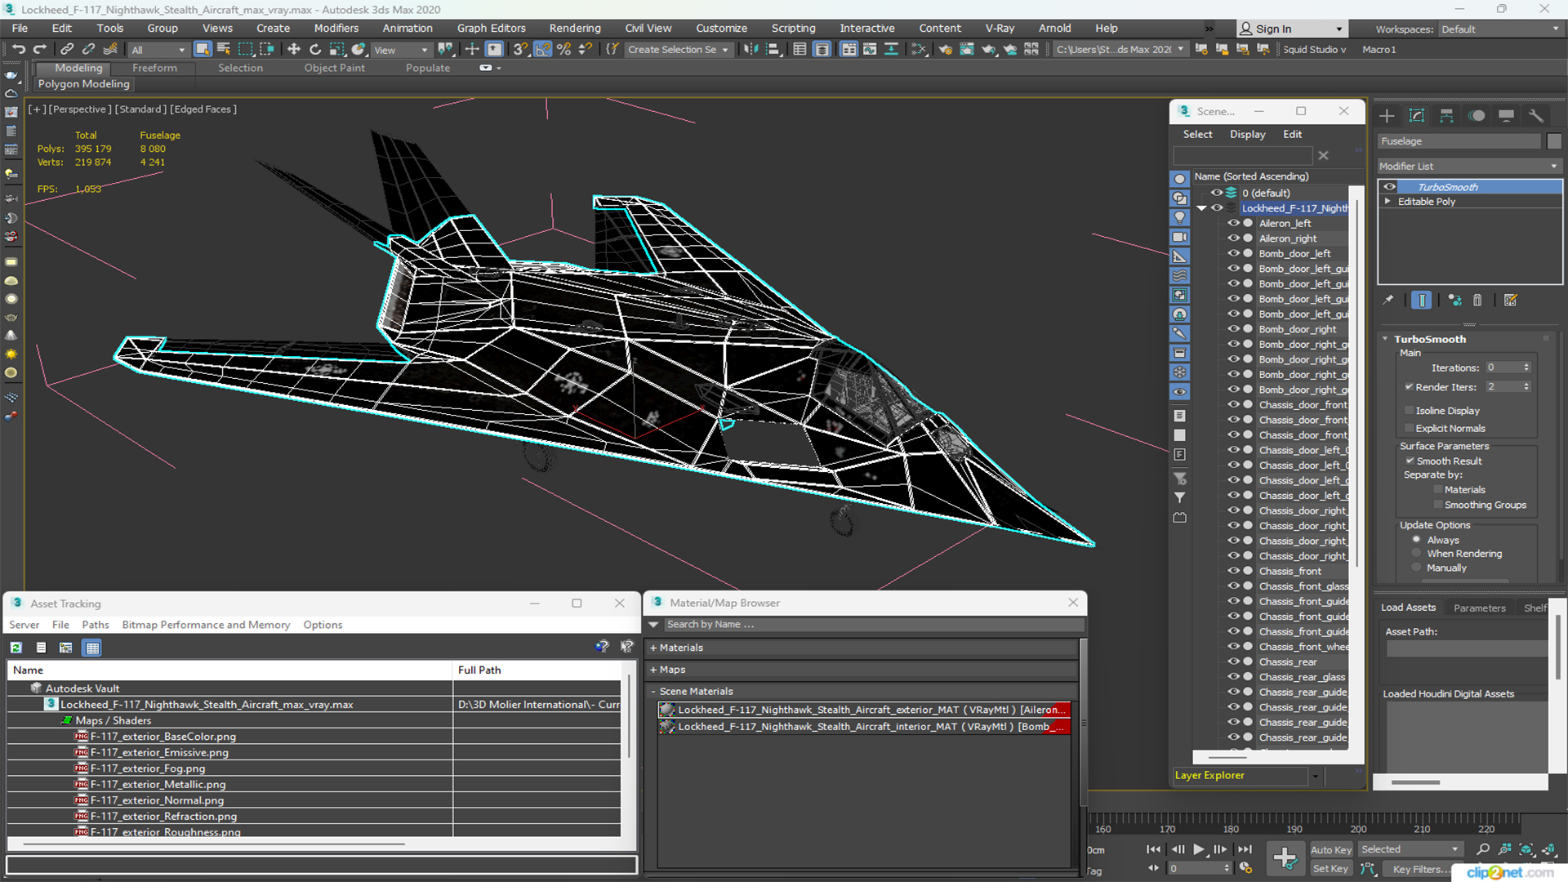This screenshot has height=882, width=1568.
Task: Toggle the Percent Snap icon
Action: coord(563,50)
